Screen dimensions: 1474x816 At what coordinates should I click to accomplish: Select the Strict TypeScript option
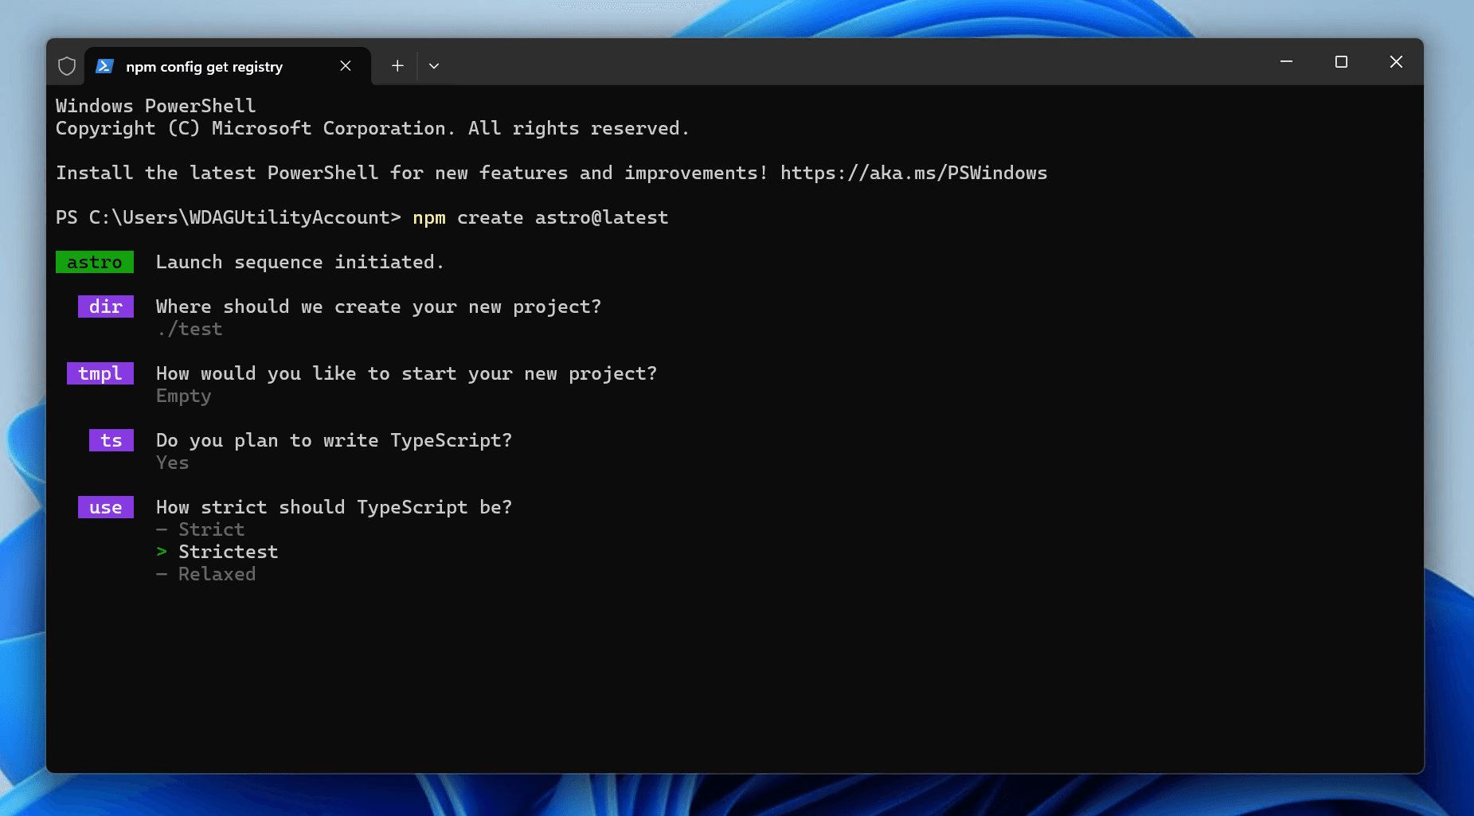211,529
